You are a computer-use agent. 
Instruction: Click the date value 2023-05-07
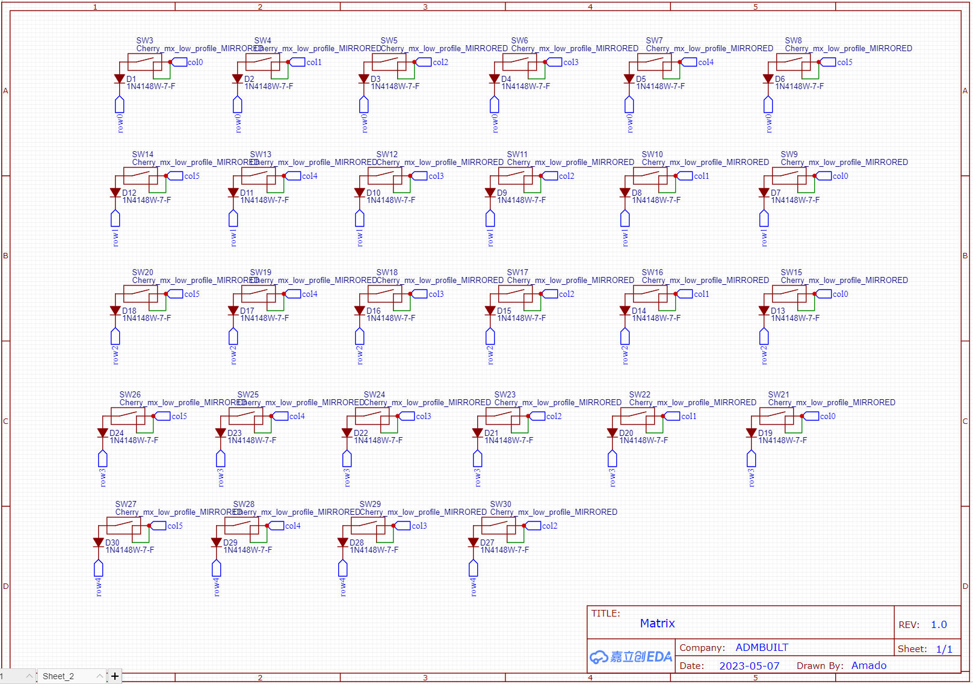tap(749, 665)
